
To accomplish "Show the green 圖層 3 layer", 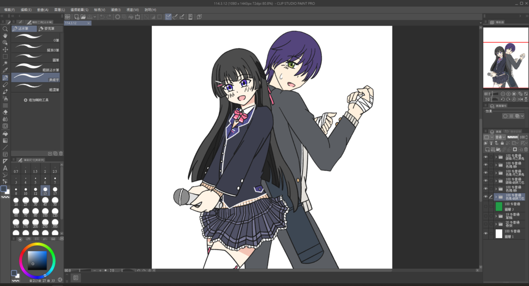I will [x=486, y=207].
